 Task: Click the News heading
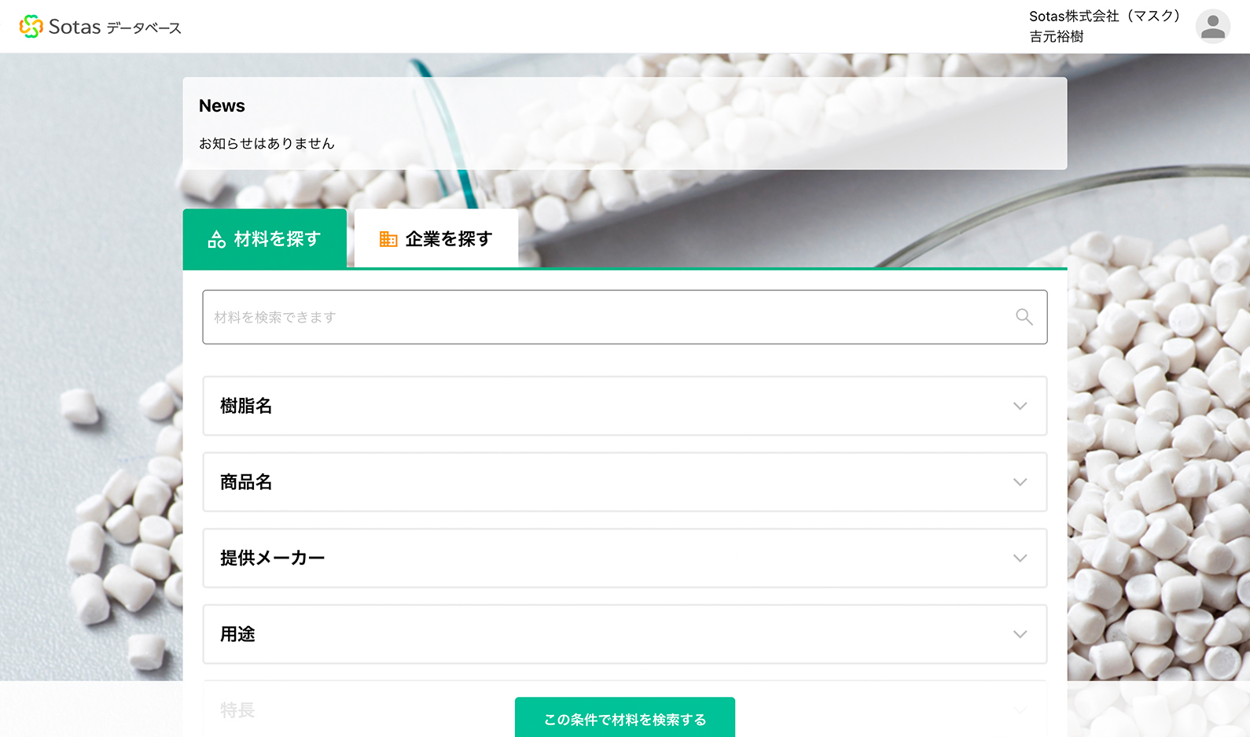222,106
